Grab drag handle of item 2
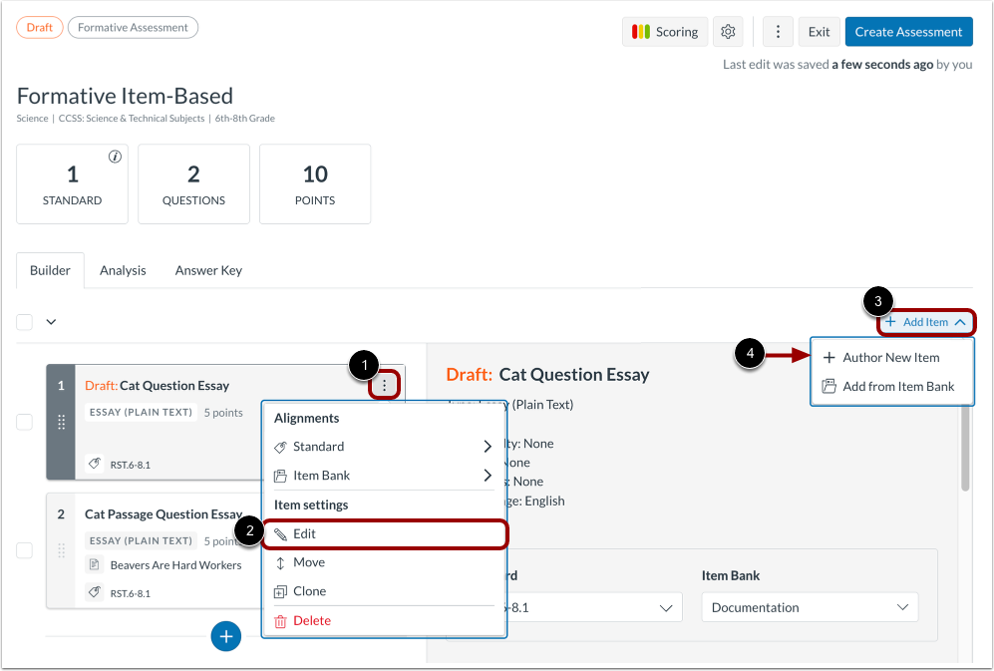This screenshot has height=671, width=994. tap(62, 550)
